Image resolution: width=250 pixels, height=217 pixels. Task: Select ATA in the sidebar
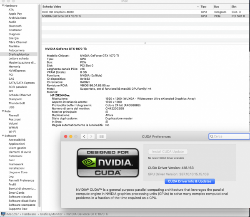click(x=11, y=10)
